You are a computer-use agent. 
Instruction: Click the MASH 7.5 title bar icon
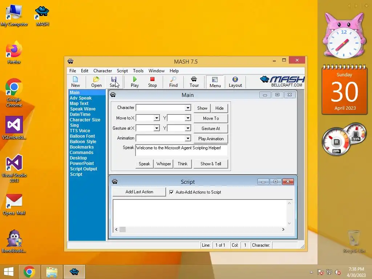[x=70, y=61]
